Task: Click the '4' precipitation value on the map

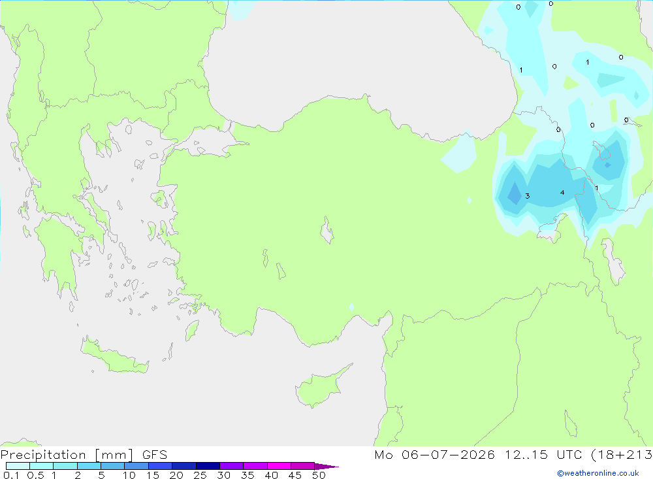Action: [562, 193]
